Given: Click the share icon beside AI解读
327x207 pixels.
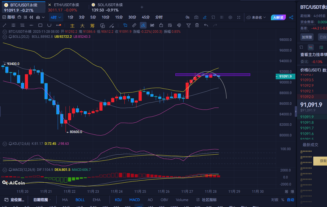Looking at the screenshot, I should pos(291,17).
